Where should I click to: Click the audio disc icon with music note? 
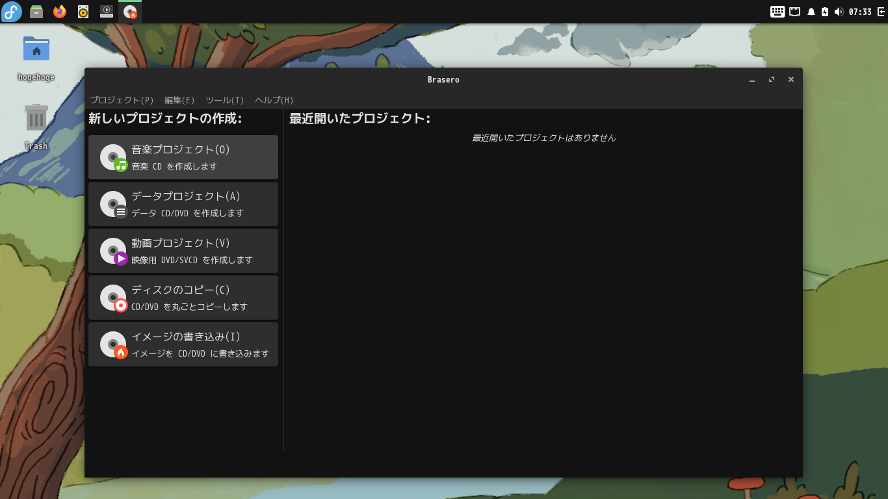point(113,158)
